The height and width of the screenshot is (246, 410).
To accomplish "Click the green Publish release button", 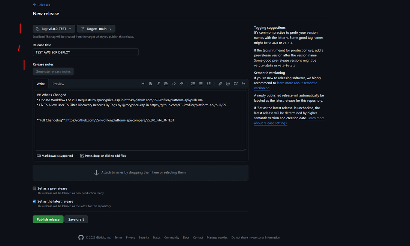I will point(48,219).
